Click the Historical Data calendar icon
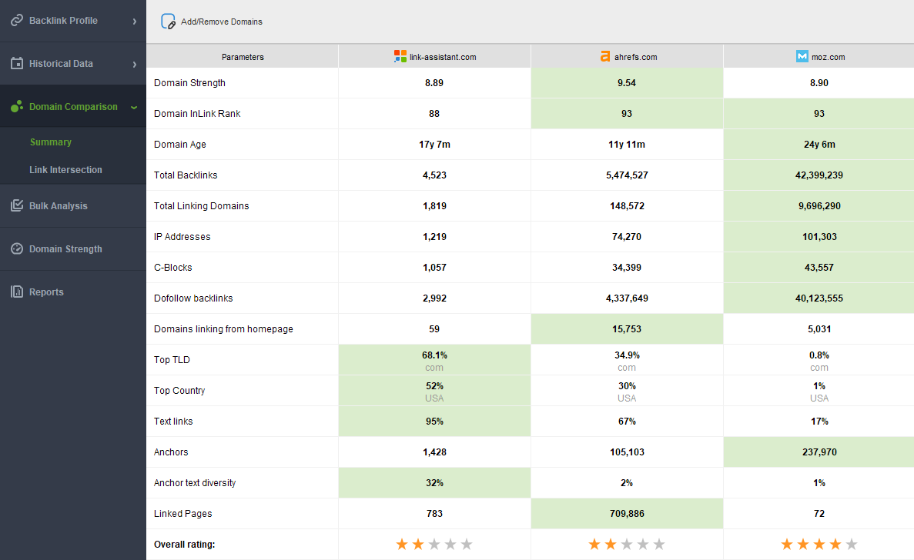The image size is (914, 560). click(x=17, y=64)
